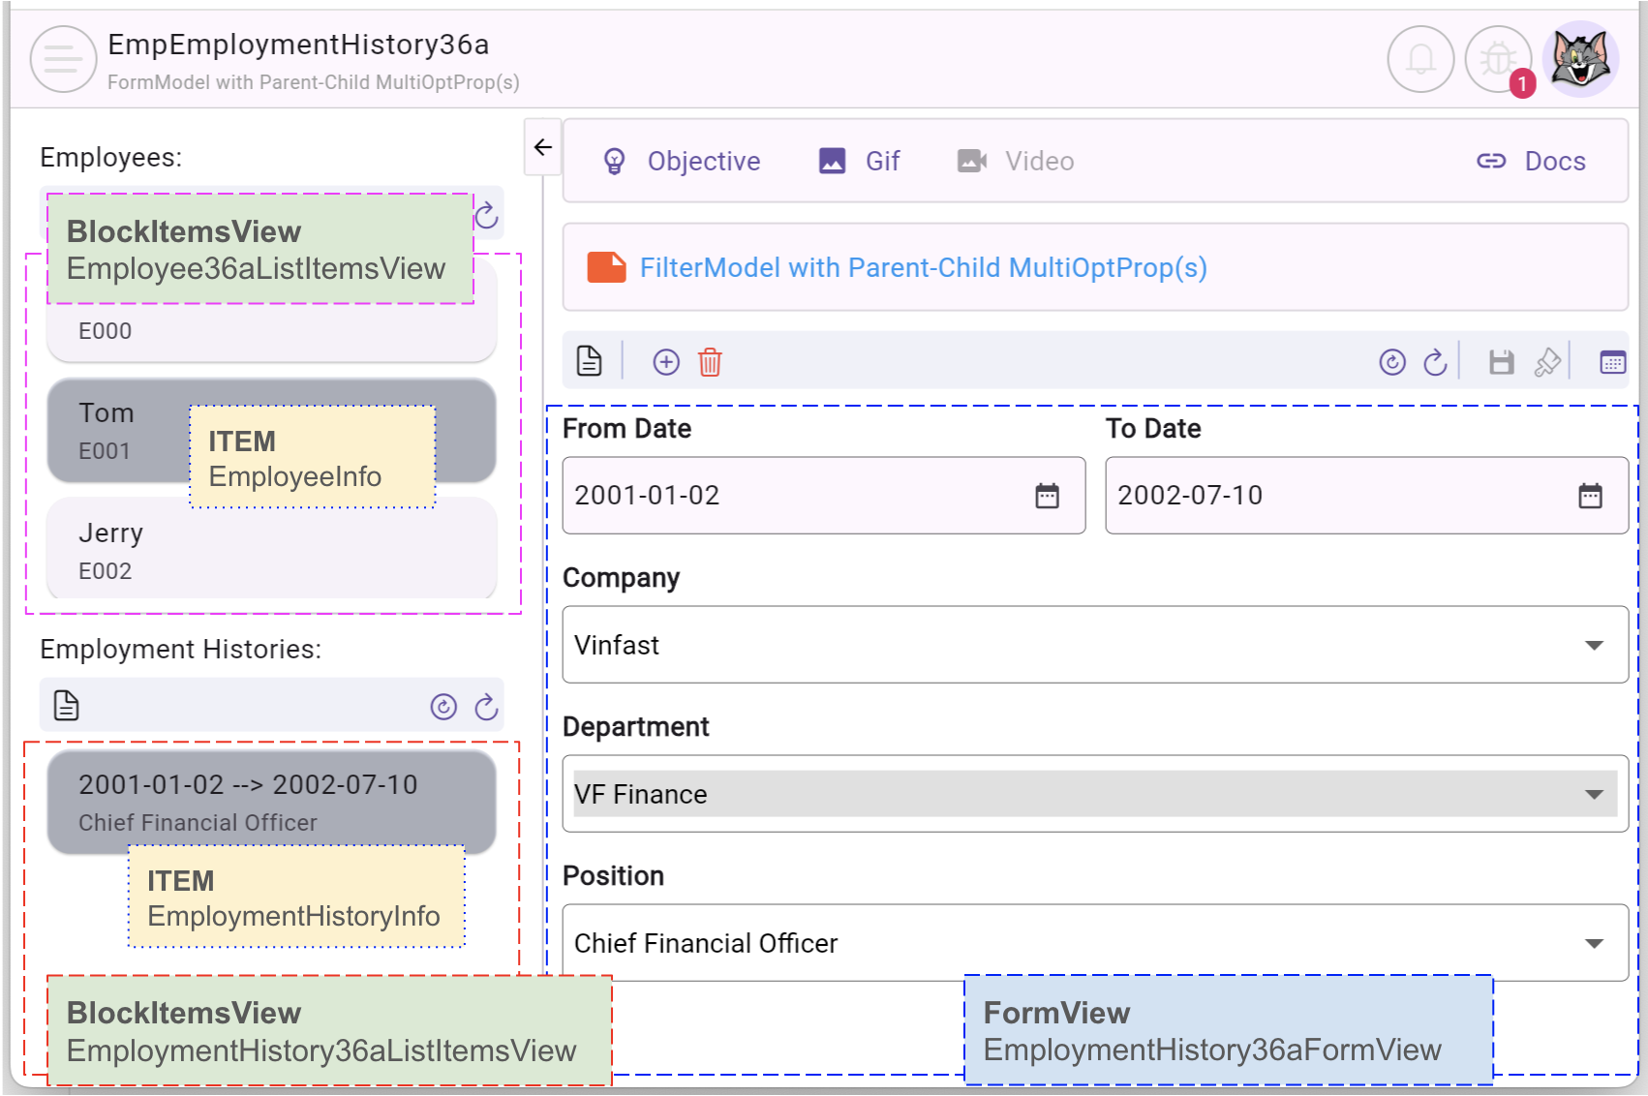This screenshot has height=1096, width=1648.
Task: Click the notifications bell icon
Action: (x=1420, y=59)
